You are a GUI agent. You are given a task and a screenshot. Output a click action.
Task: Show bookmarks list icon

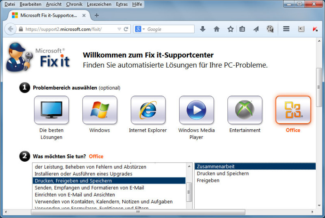242,29
